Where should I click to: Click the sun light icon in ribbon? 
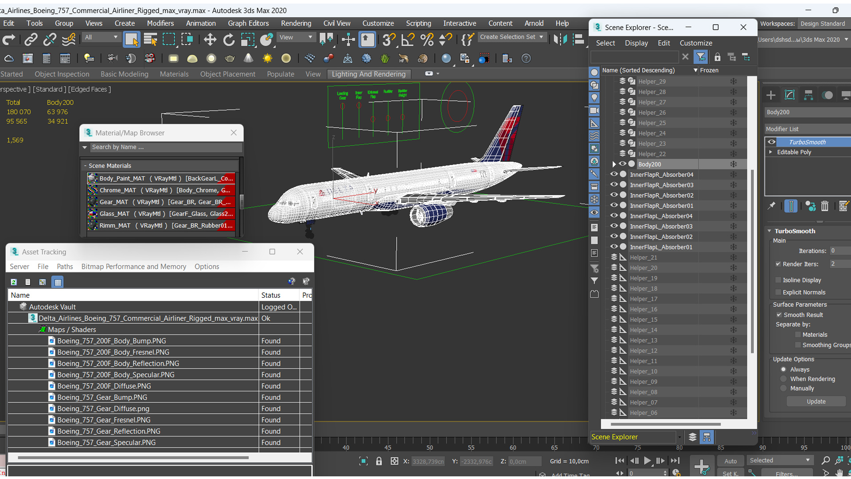(267, 59)
